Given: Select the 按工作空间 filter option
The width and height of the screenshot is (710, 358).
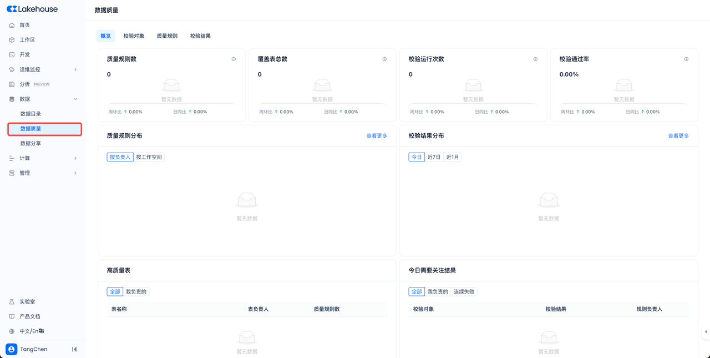Looking at the screenshot, I should [x=149, y=157].
